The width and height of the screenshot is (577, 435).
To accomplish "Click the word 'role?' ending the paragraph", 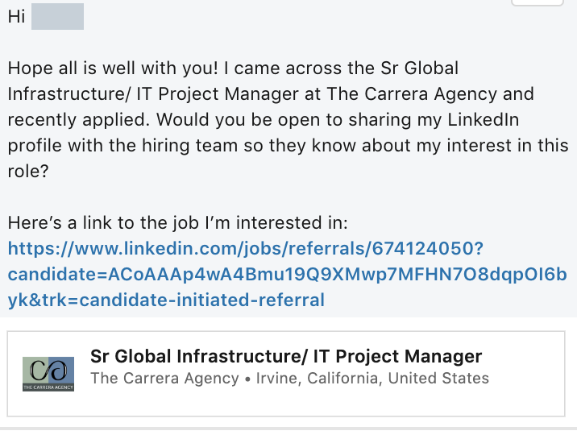I will click(x=28, y=172).
